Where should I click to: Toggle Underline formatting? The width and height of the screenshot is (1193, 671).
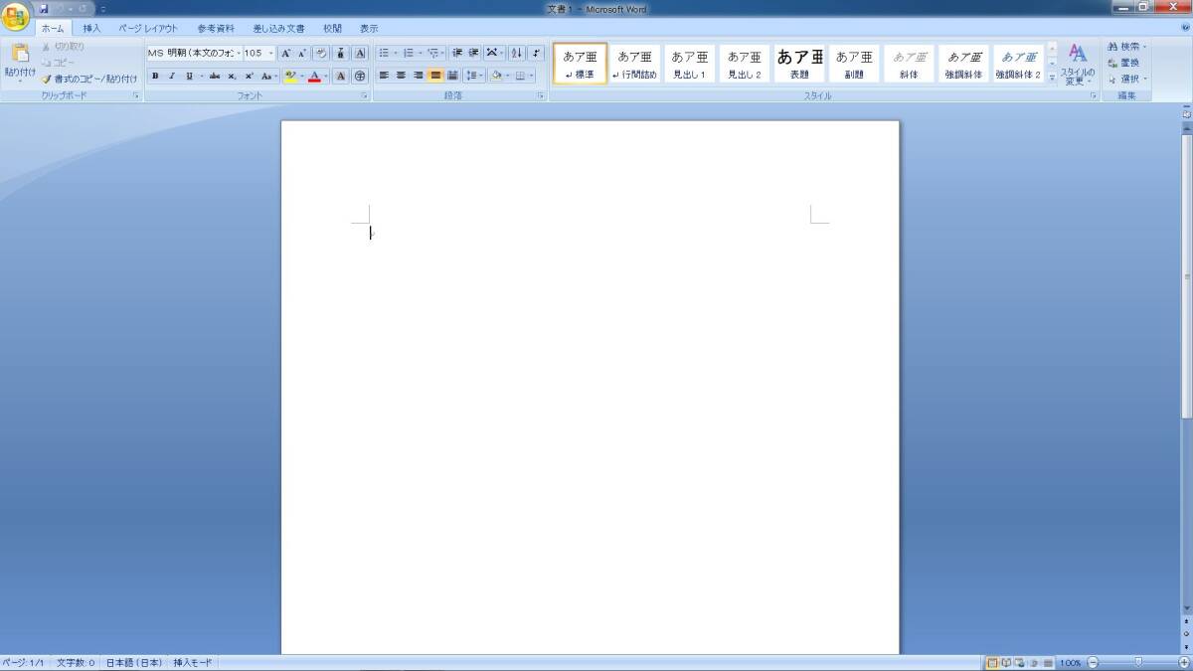[189, 76]
